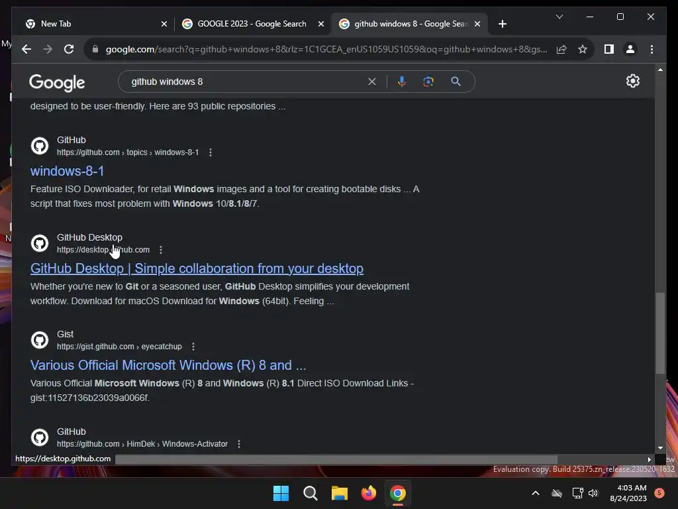Click the forward navigation arrow
Viewport: 678px width, 509px height.
click(48, 49)
